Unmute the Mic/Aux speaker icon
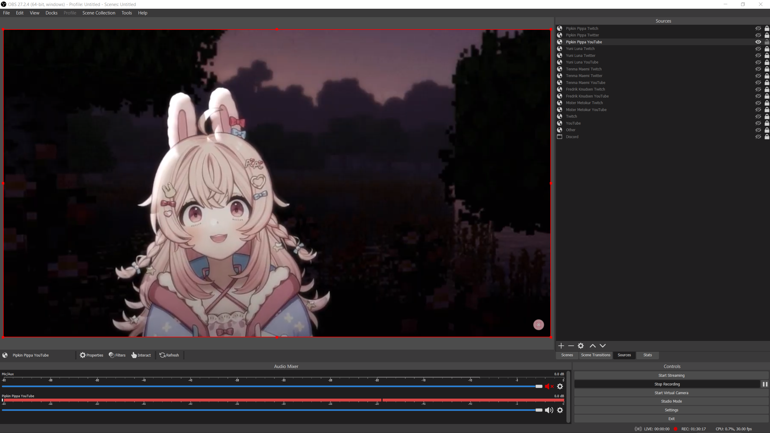Image resolution: width=770 pixels, height=433 pixels. click(549, 386)
